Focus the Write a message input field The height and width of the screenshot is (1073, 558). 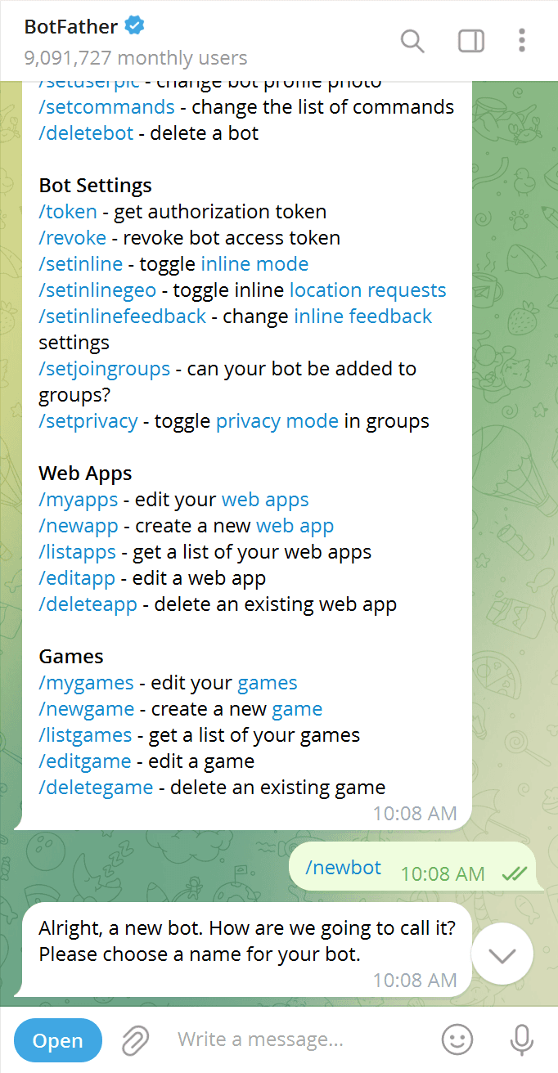tap(301, 1040)
